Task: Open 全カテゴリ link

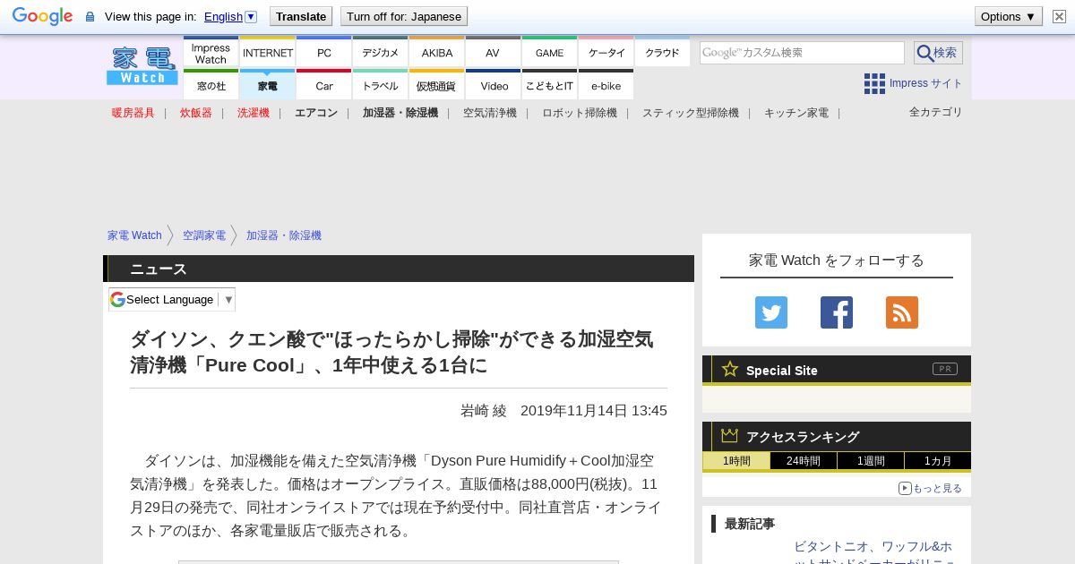Action: pos(936,112)
